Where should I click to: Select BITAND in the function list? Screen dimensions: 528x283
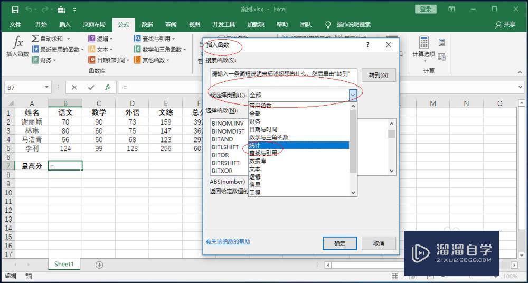click(x=222, y=139)
